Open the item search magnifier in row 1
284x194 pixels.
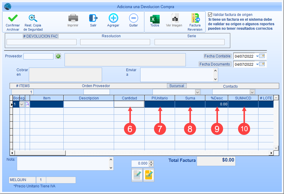(27, 104)
